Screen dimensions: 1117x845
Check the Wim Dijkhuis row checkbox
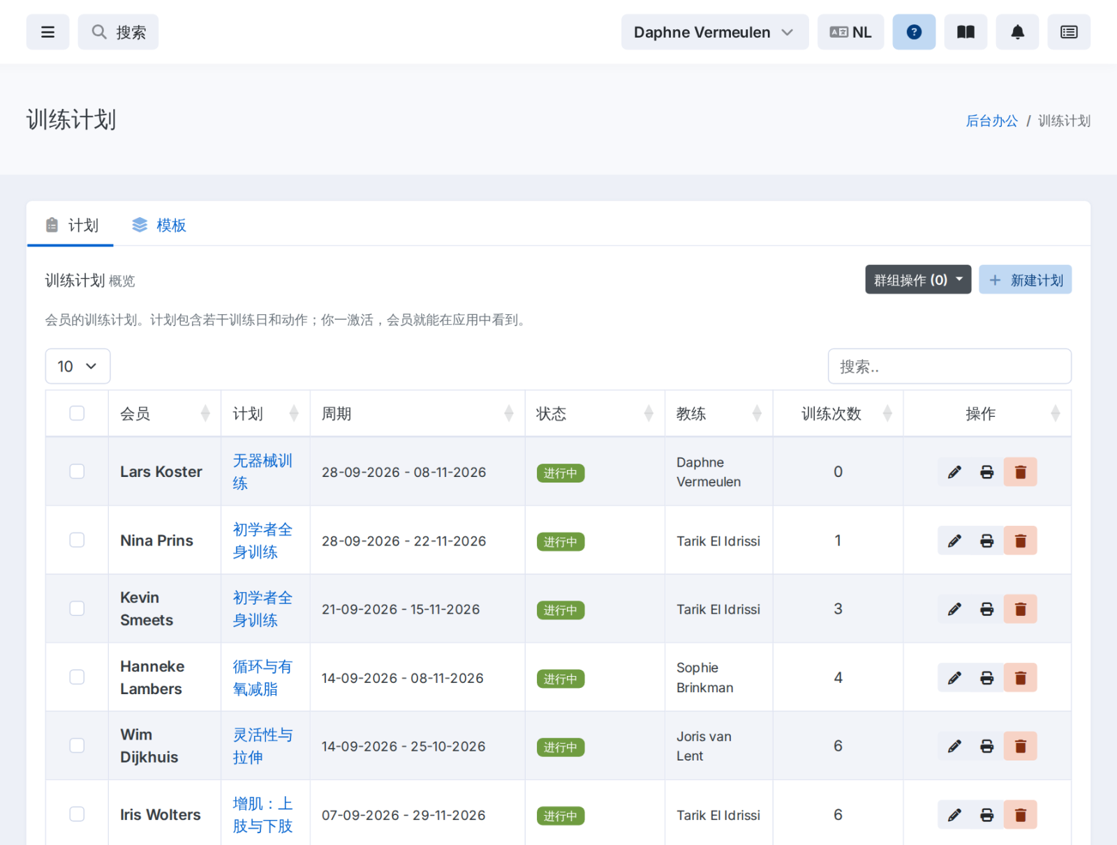click(x=77, y=745)
